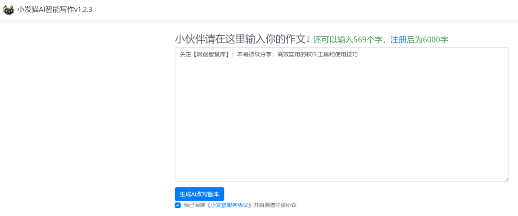Click the textarea resize handle corner
This screenshot has height=216, width=518.
click(507, 179)
